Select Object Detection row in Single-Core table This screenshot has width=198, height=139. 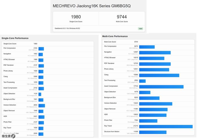coord(48,95)
